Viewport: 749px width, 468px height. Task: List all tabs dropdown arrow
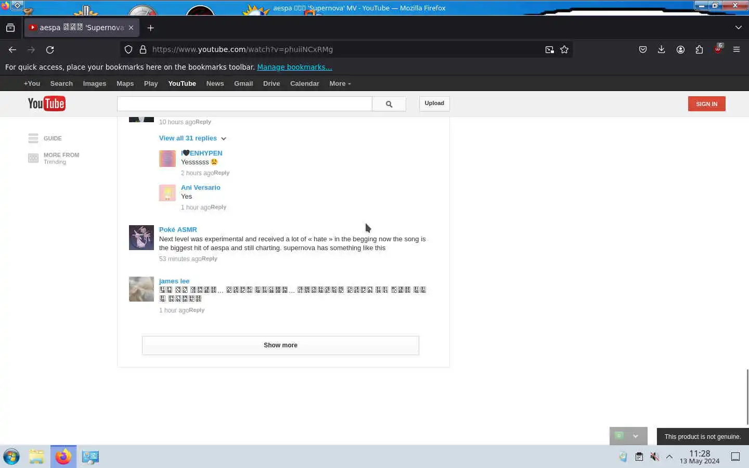pyautogui.click(x=739, y=28)
